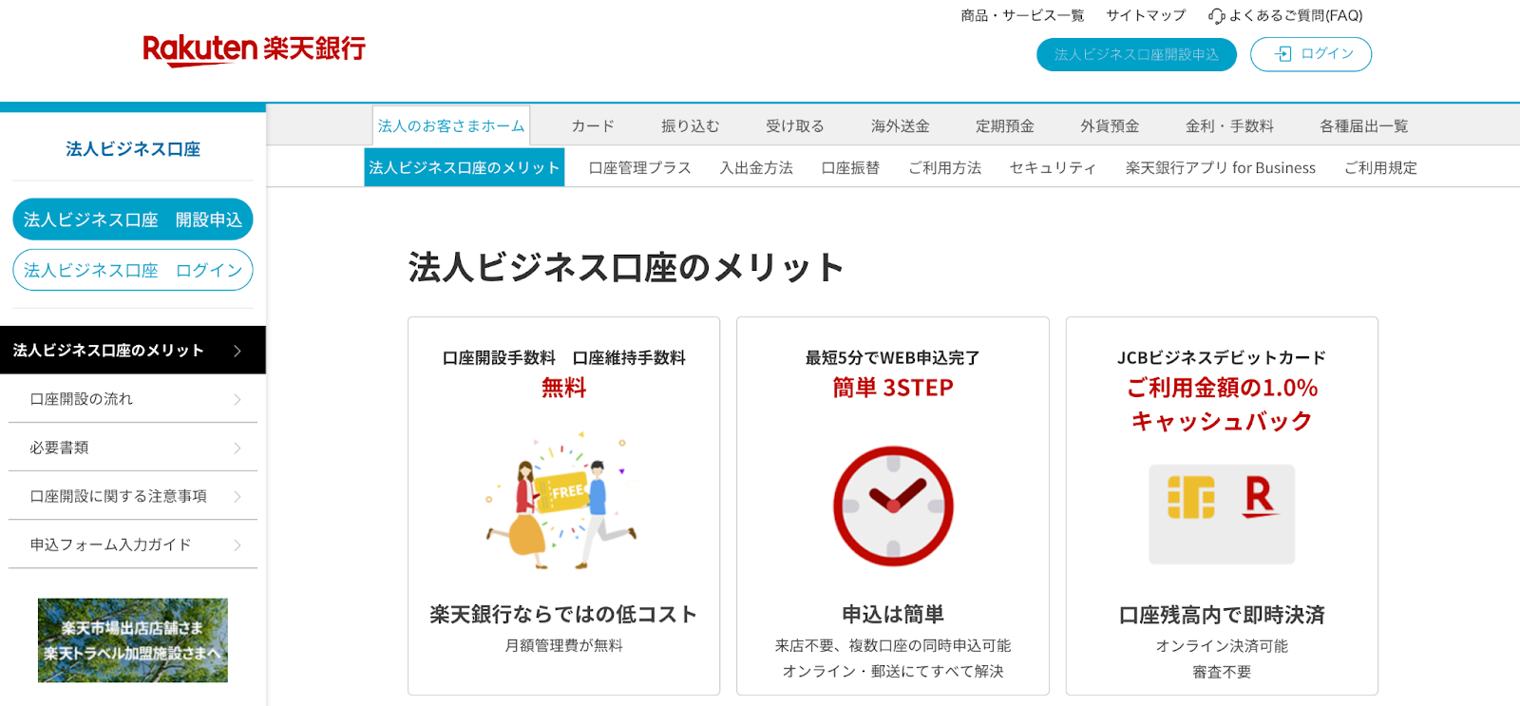Screen dimensions: 1520x706
Task: Click sidebar 法人ビジネス口座 ログイン button
Action: point(133,270)
